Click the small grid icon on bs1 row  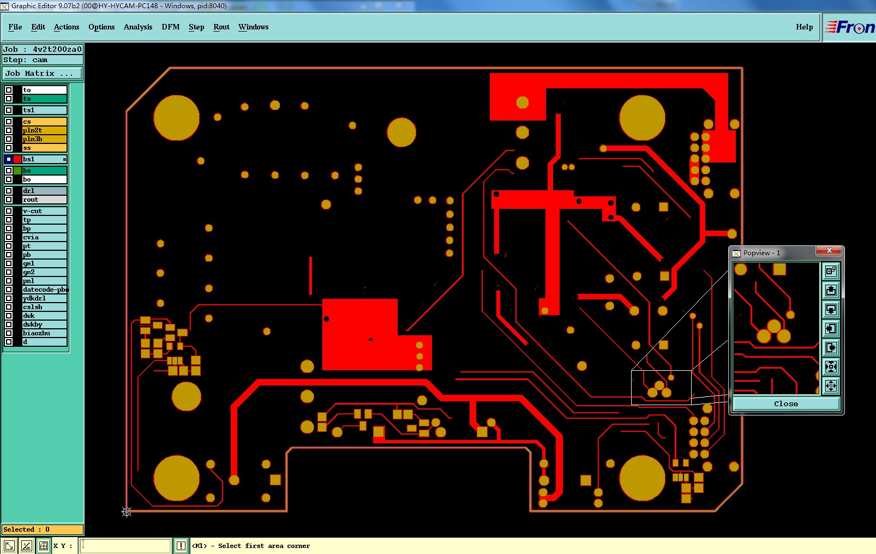[x=64, y=159]
